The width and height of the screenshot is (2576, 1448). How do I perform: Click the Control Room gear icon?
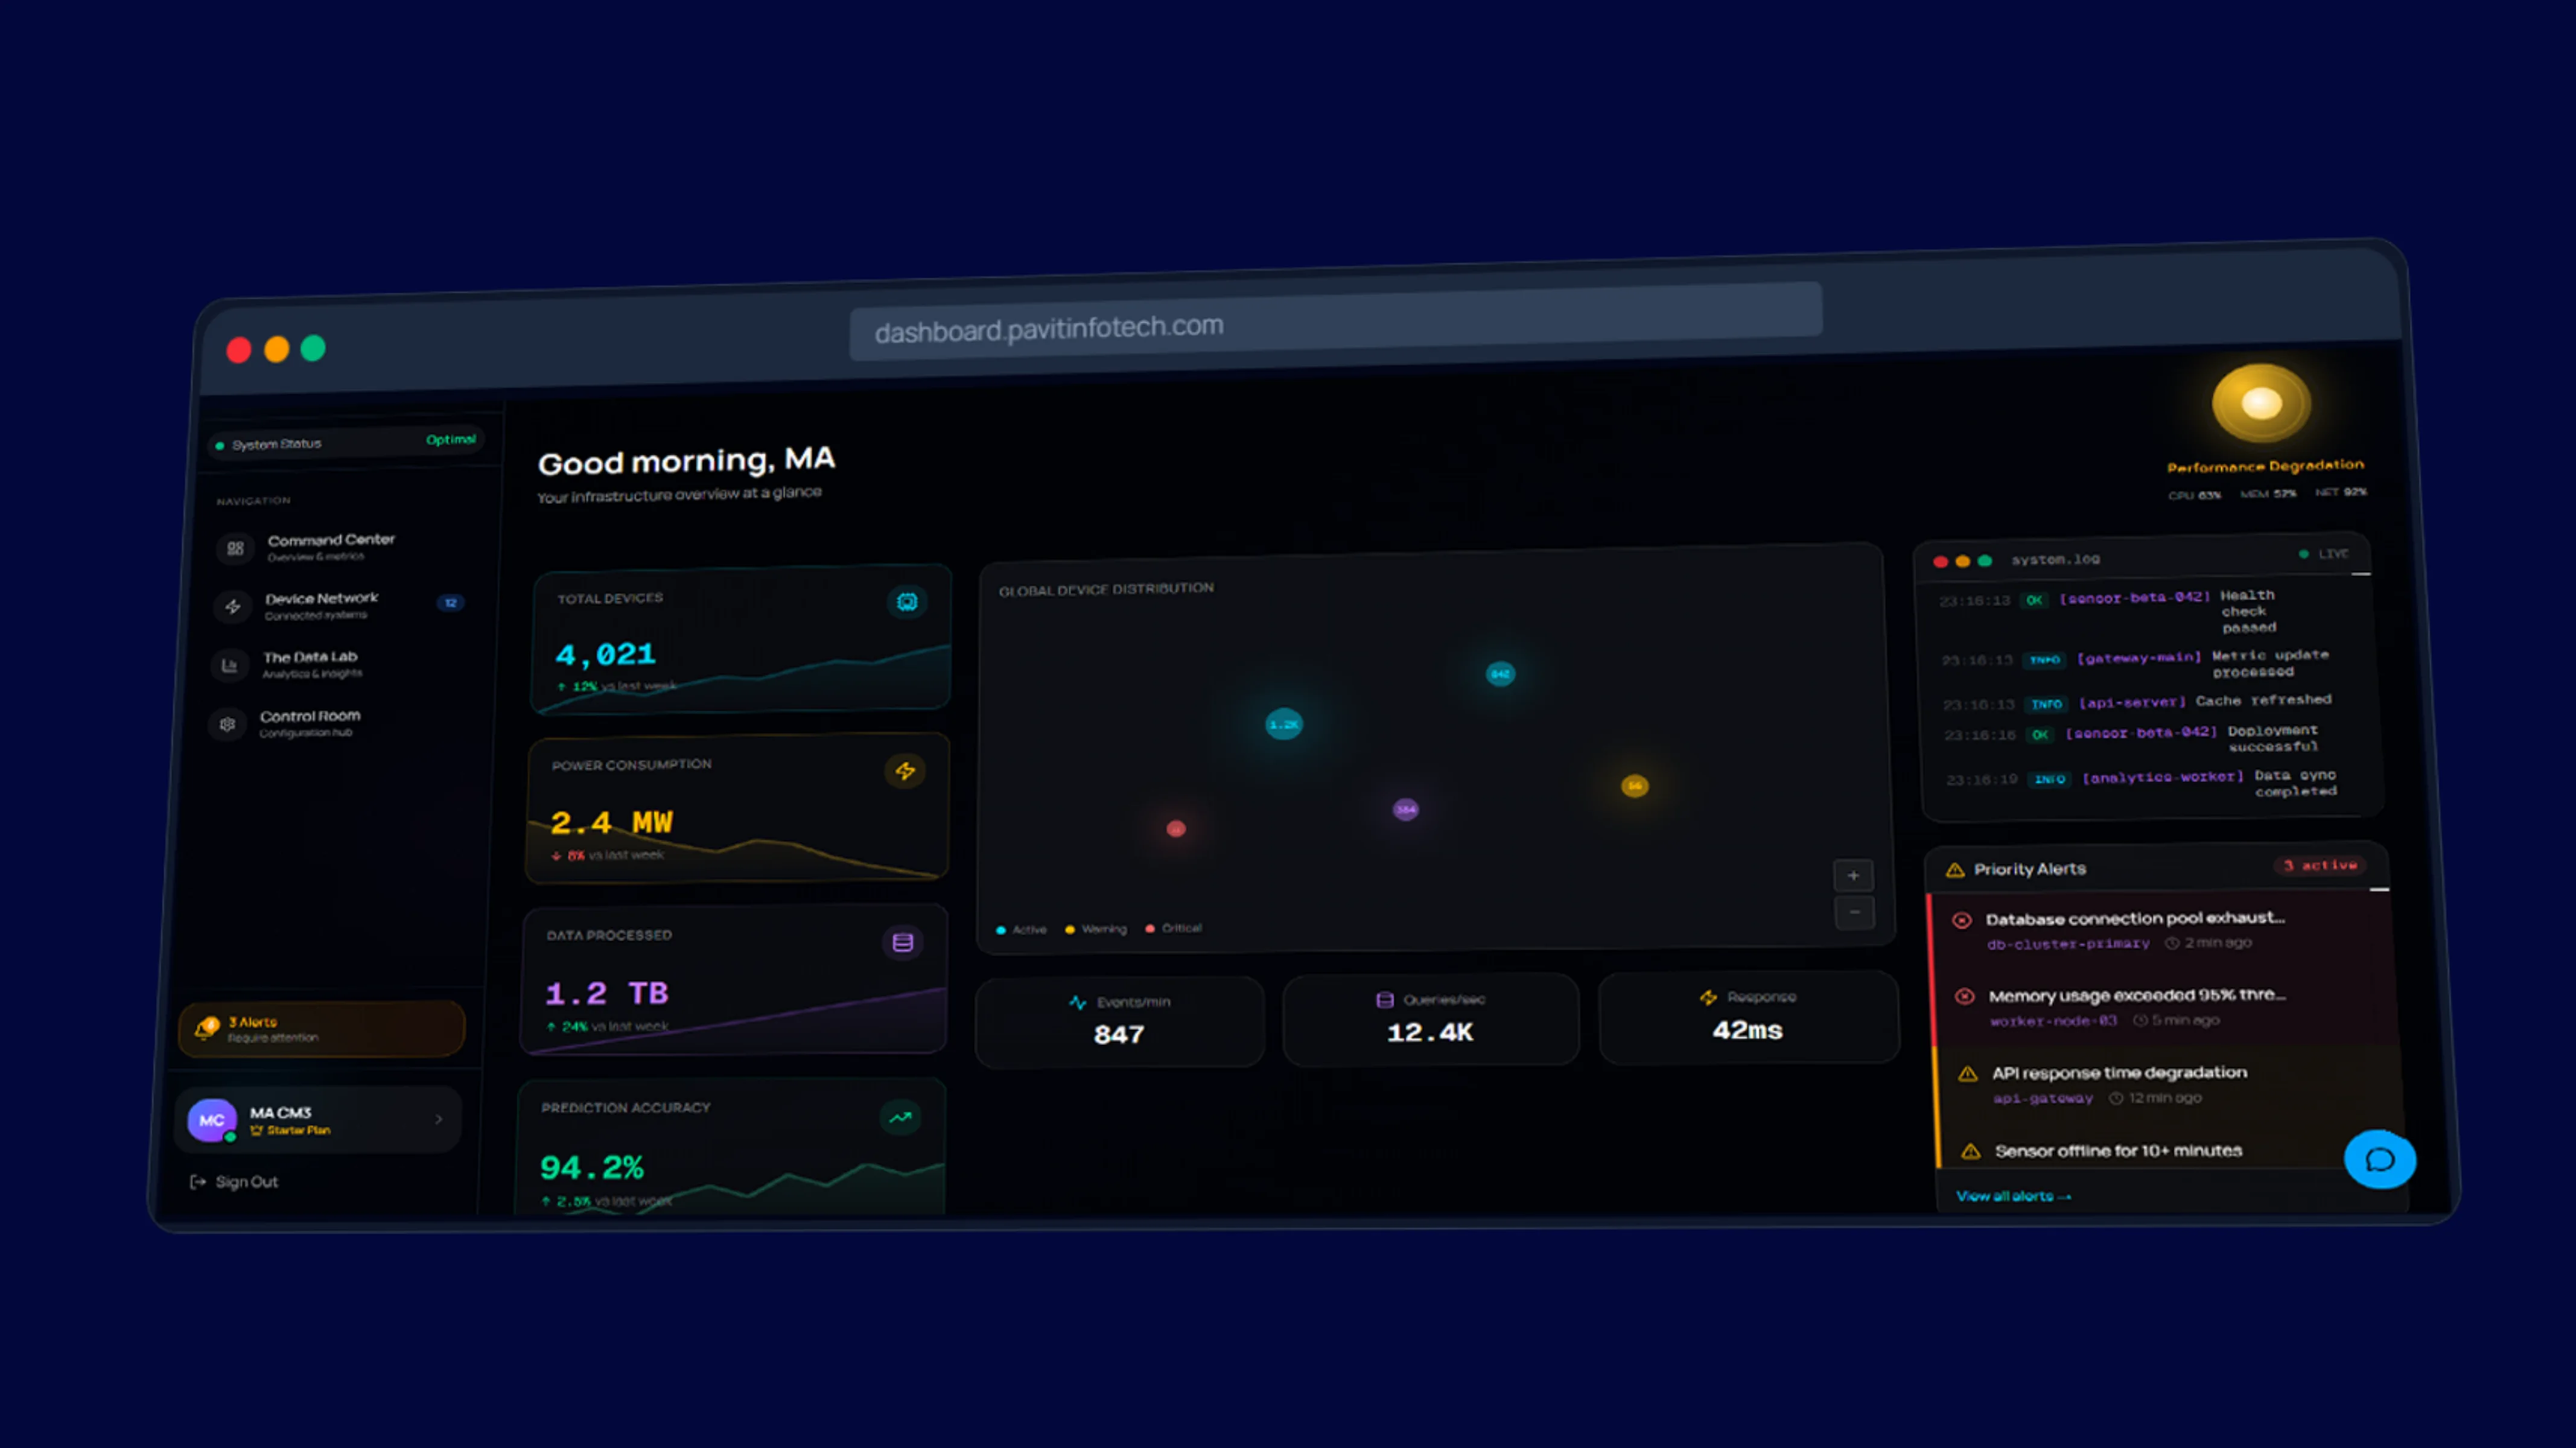coord(228,724)
